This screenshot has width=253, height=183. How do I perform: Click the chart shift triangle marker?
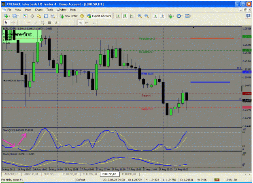(x=193, y=27)
